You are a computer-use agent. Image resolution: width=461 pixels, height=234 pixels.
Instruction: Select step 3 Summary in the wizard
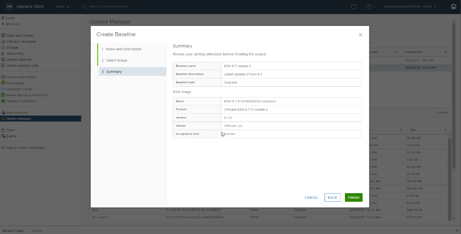pos(132,72)
